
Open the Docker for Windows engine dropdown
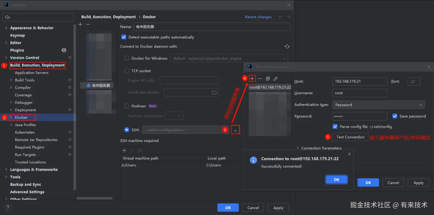(229, 58)
